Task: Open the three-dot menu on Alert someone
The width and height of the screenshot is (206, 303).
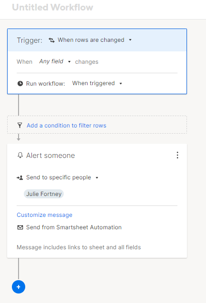Action: click(x=177, y=155)
